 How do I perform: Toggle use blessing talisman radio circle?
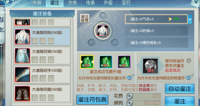pyautogui.click(x=189, y=61)
